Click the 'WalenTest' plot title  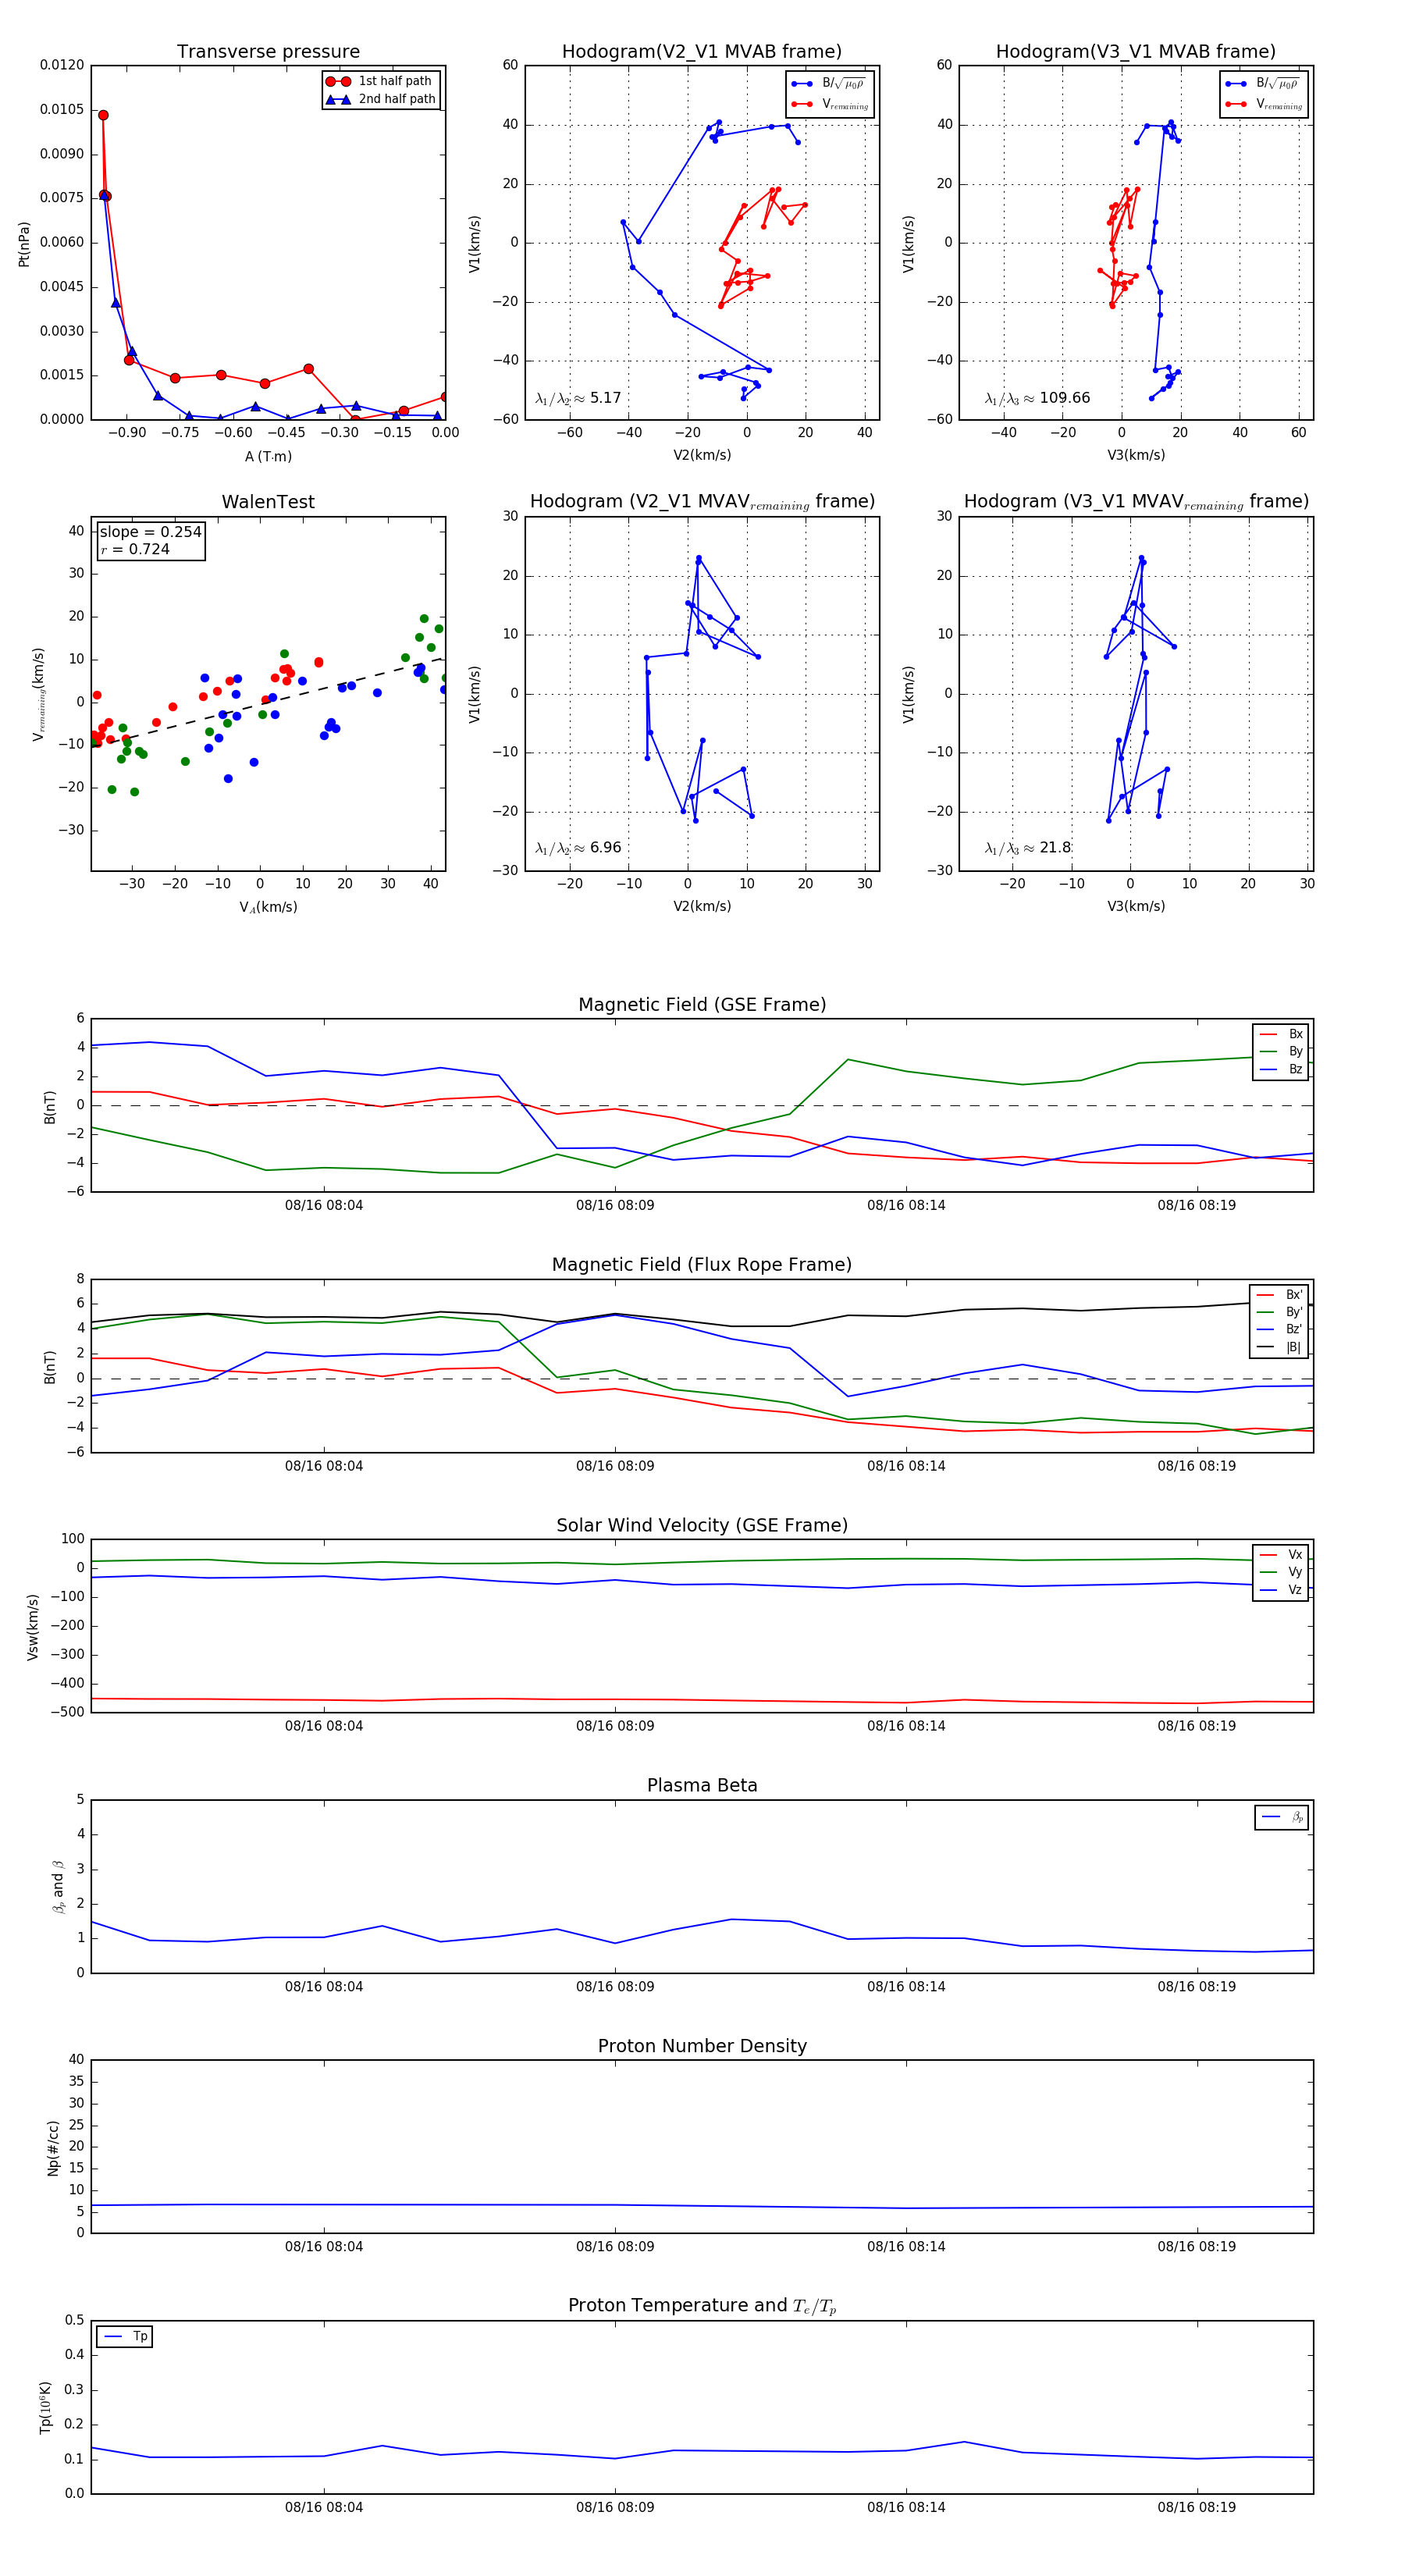coord(268,502)
